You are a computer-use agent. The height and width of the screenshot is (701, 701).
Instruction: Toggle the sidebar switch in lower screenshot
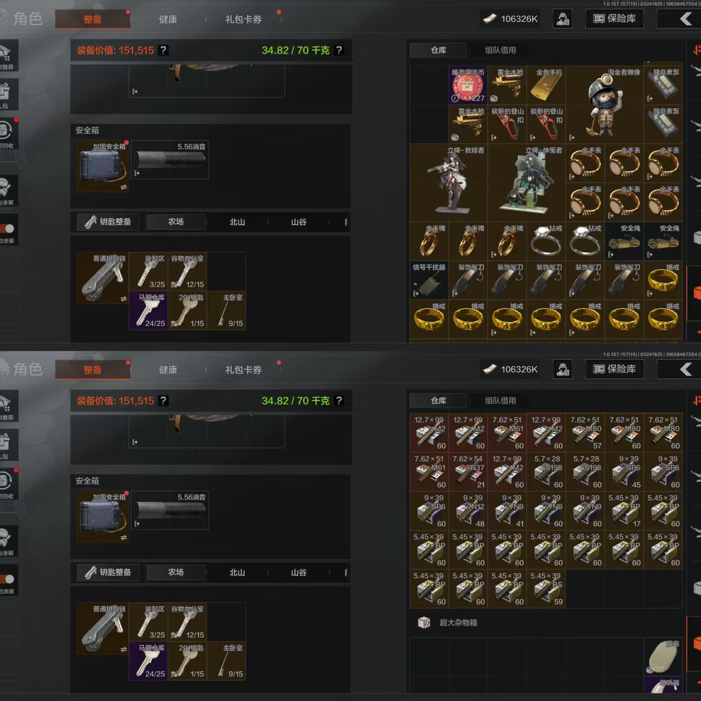(7, 579)
